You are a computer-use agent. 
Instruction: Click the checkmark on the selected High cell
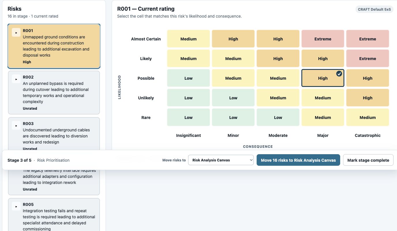pos(339,74)
